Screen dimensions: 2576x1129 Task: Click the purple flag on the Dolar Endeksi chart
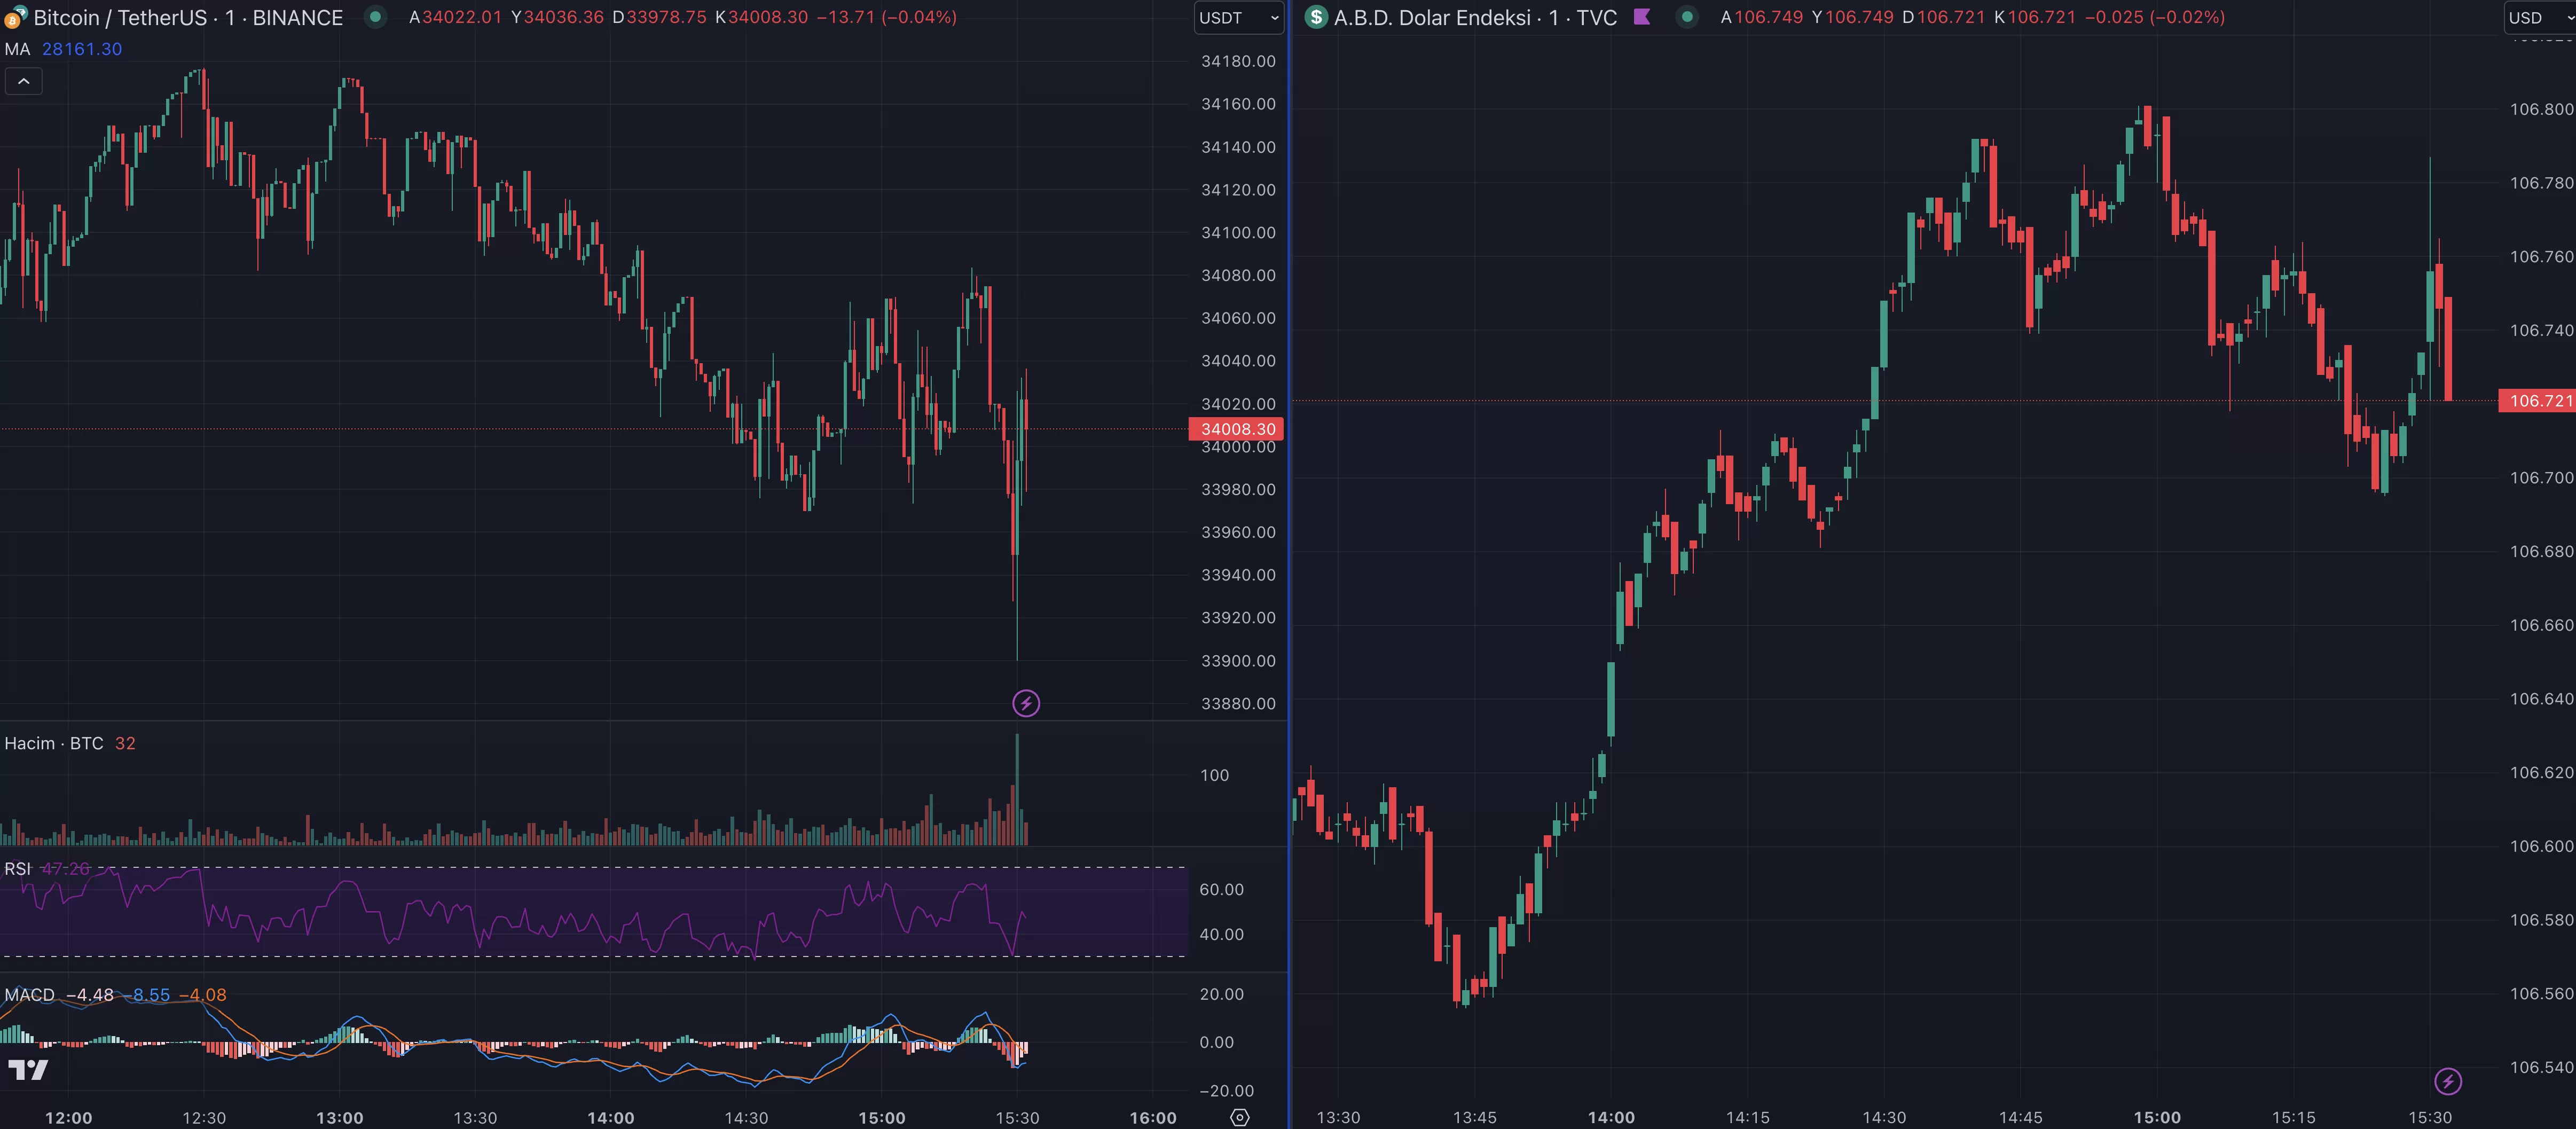[1641, 17]
